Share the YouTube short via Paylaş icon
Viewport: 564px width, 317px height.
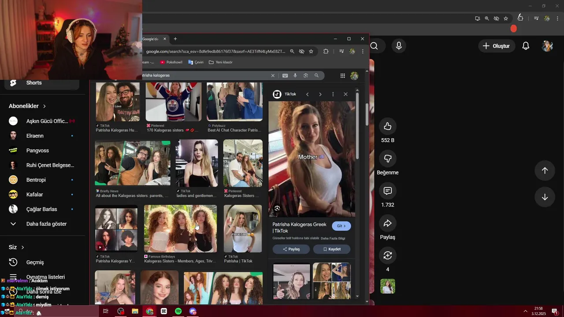pos(388,223)
